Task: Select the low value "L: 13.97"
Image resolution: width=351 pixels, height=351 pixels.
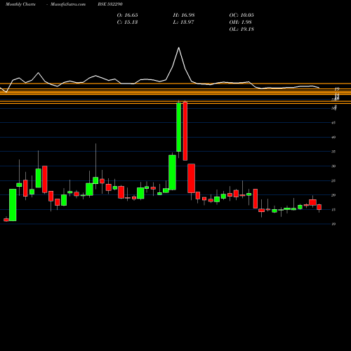Action: [x=183, y=22]
